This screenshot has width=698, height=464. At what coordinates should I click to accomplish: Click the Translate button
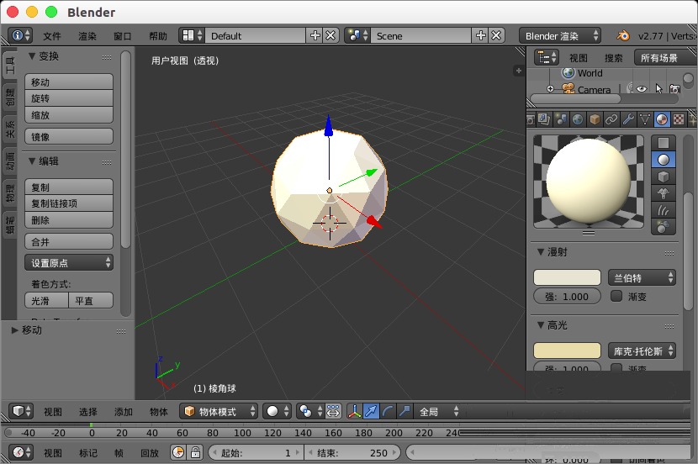[x=69, y=82]
